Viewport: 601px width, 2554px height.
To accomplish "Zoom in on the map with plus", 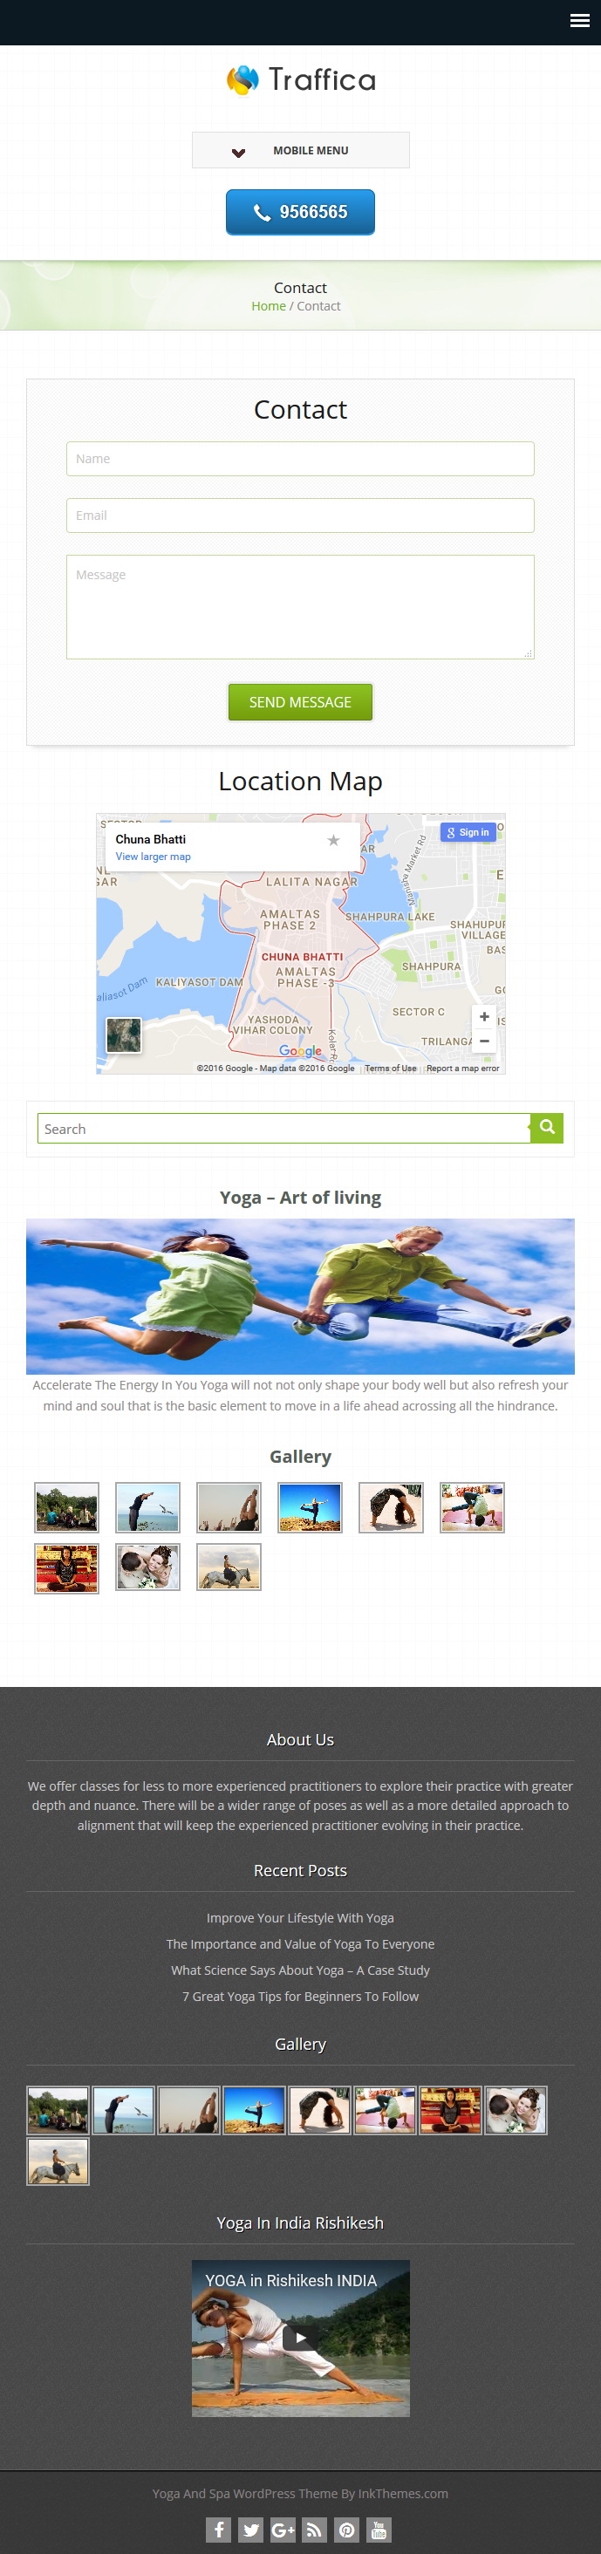I will [484, 1016].
